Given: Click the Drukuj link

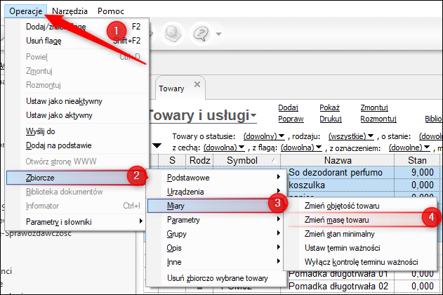Looking at the screenshot, I should tap(331, 119).
